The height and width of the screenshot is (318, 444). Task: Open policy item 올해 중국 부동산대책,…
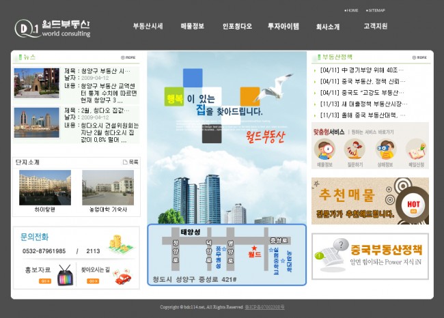pos(363,115)
